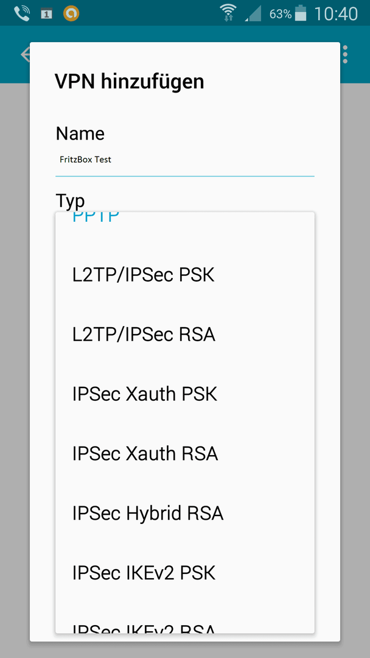Screen dimensions: 370x658
Task: Tap the Wi-Fi status icon
Action: click(228, 13)
